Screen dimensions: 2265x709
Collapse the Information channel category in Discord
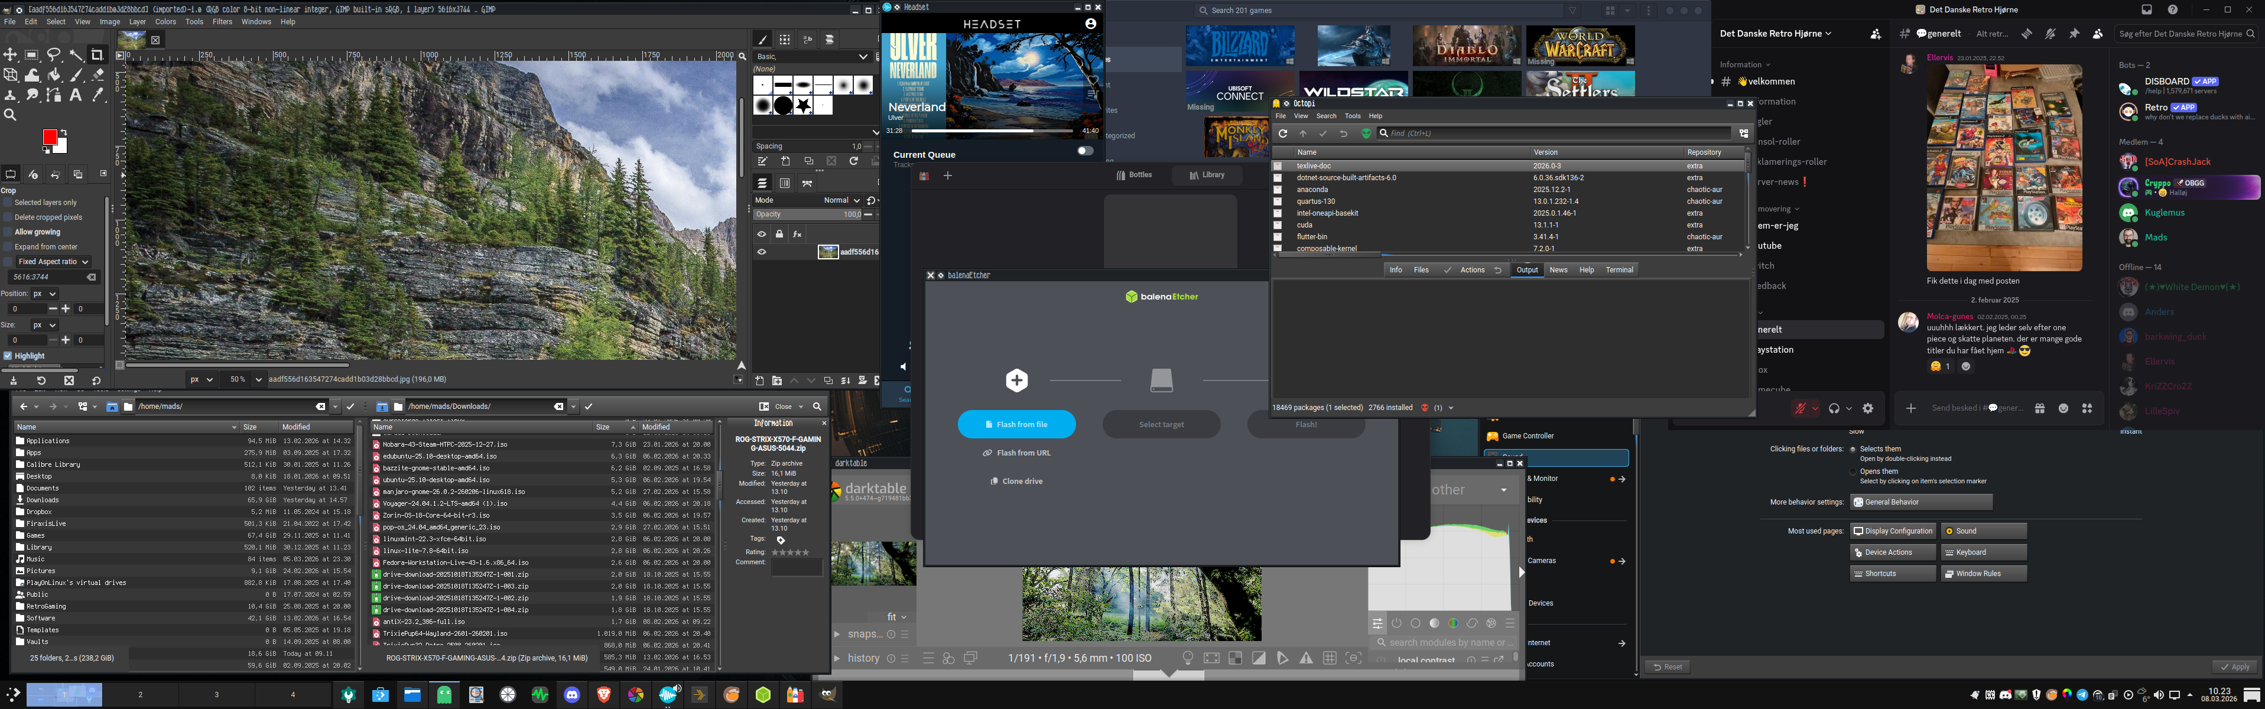(x=1746, y=65)
